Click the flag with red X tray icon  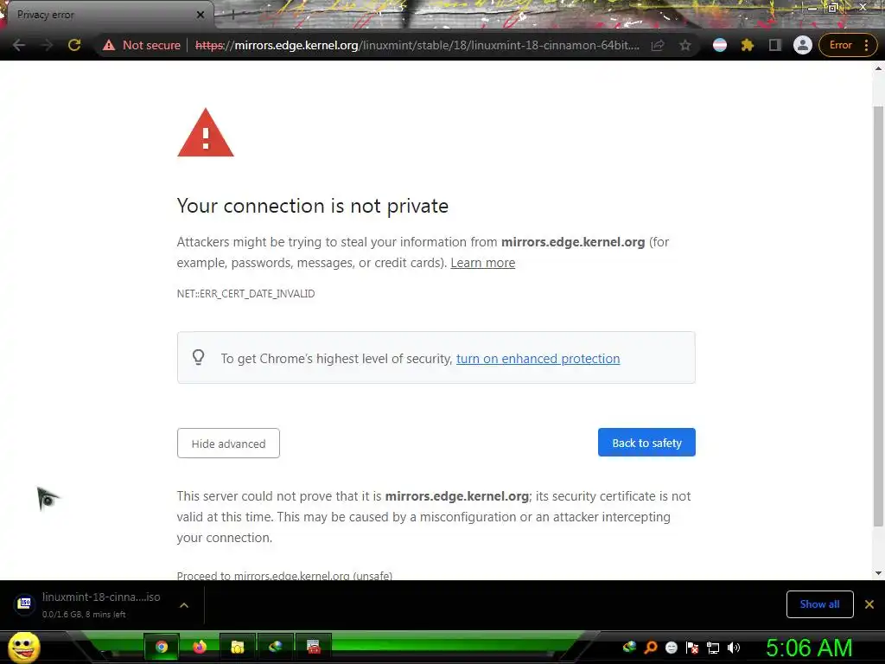692,647
